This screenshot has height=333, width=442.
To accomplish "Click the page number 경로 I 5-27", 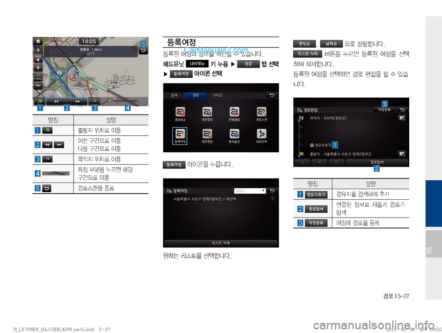I will (x=396, y=296).
